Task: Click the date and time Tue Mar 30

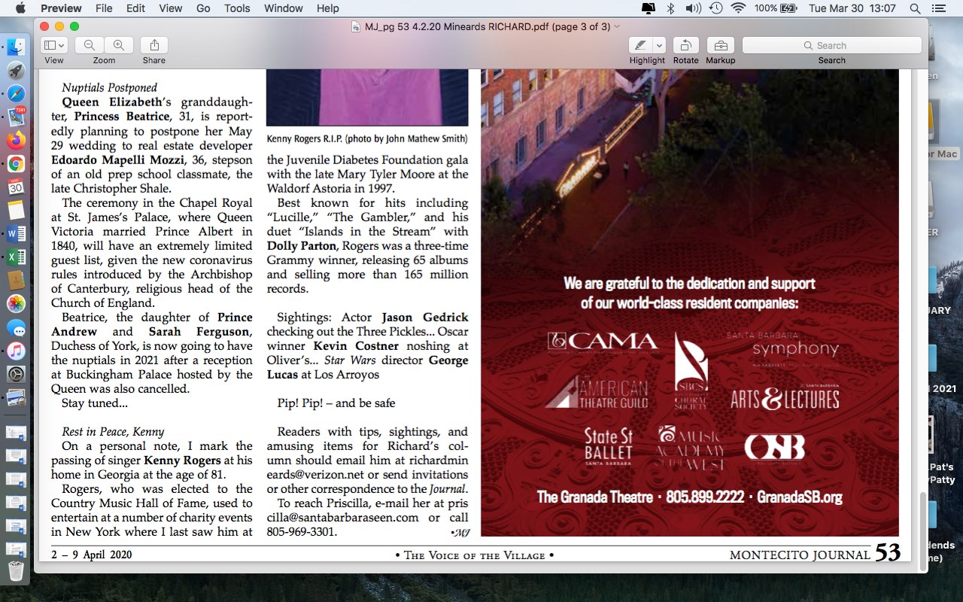Action: point(852,8)
